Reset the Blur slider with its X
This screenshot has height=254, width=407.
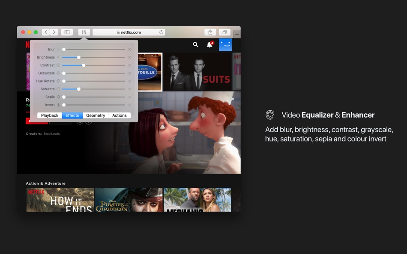click(129, 50)
